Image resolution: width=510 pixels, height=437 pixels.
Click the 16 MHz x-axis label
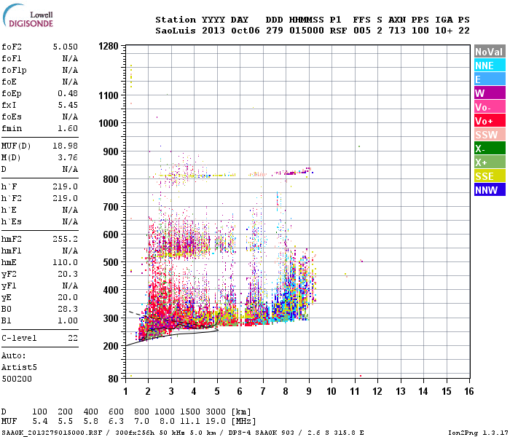coord(469,392)
